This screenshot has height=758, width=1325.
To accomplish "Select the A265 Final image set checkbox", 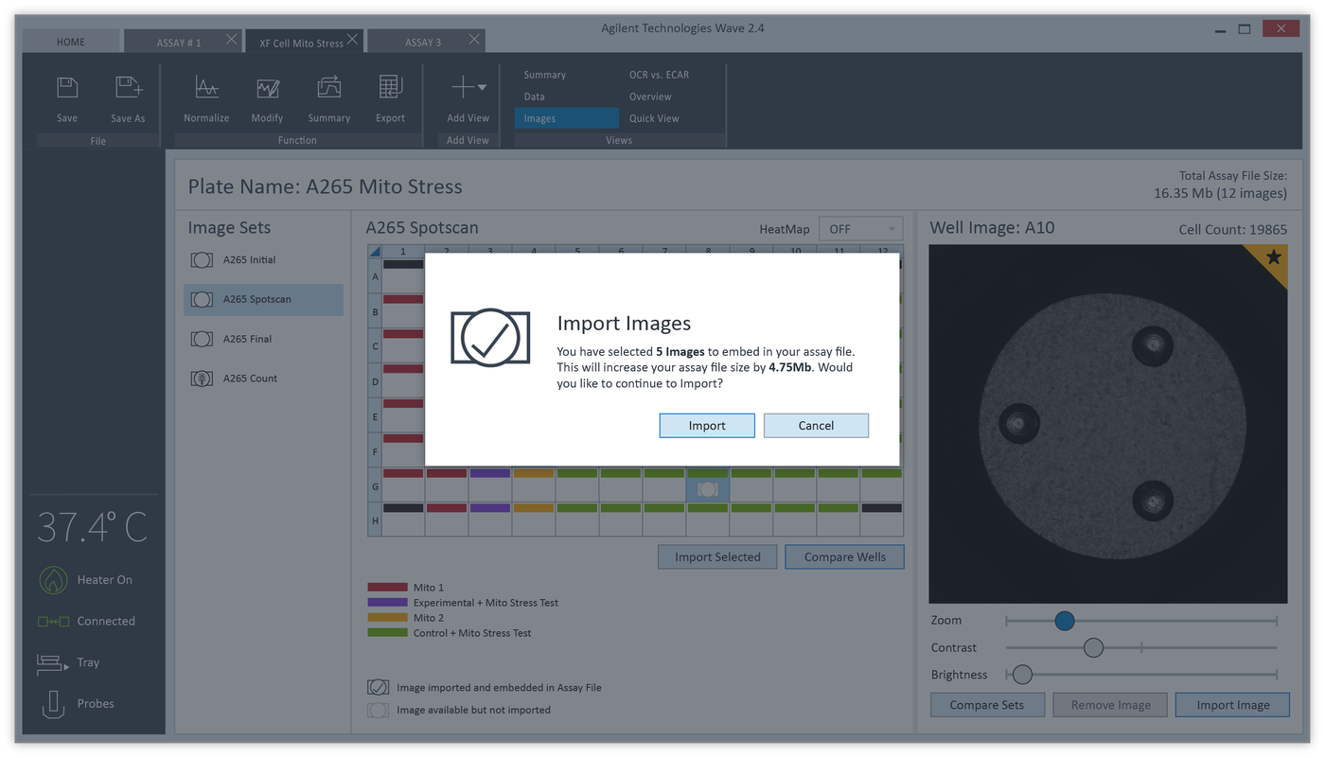I will pos(203,339).
